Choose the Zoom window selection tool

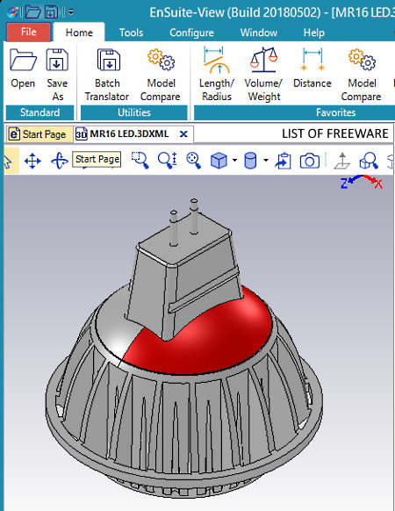(x=140, y=161)
